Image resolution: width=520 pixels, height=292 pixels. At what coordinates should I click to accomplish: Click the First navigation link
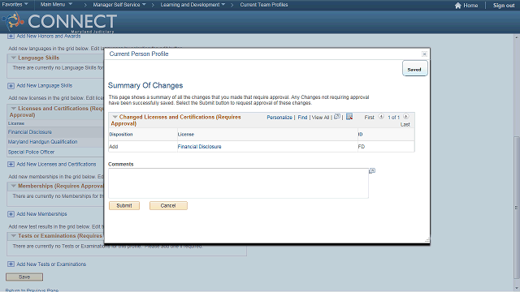[369, 118]
